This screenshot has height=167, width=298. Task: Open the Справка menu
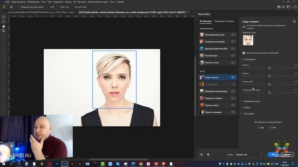(x=120, y=2)
